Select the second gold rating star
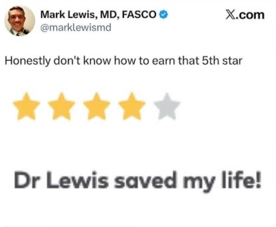The width and height of the screenshot is (276, 227). coord(61,106)
